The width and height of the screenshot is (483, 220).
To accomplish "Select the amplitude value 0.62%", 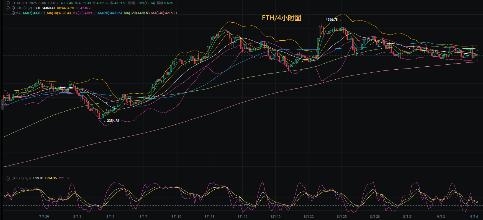I will click(x=169, y=3).
